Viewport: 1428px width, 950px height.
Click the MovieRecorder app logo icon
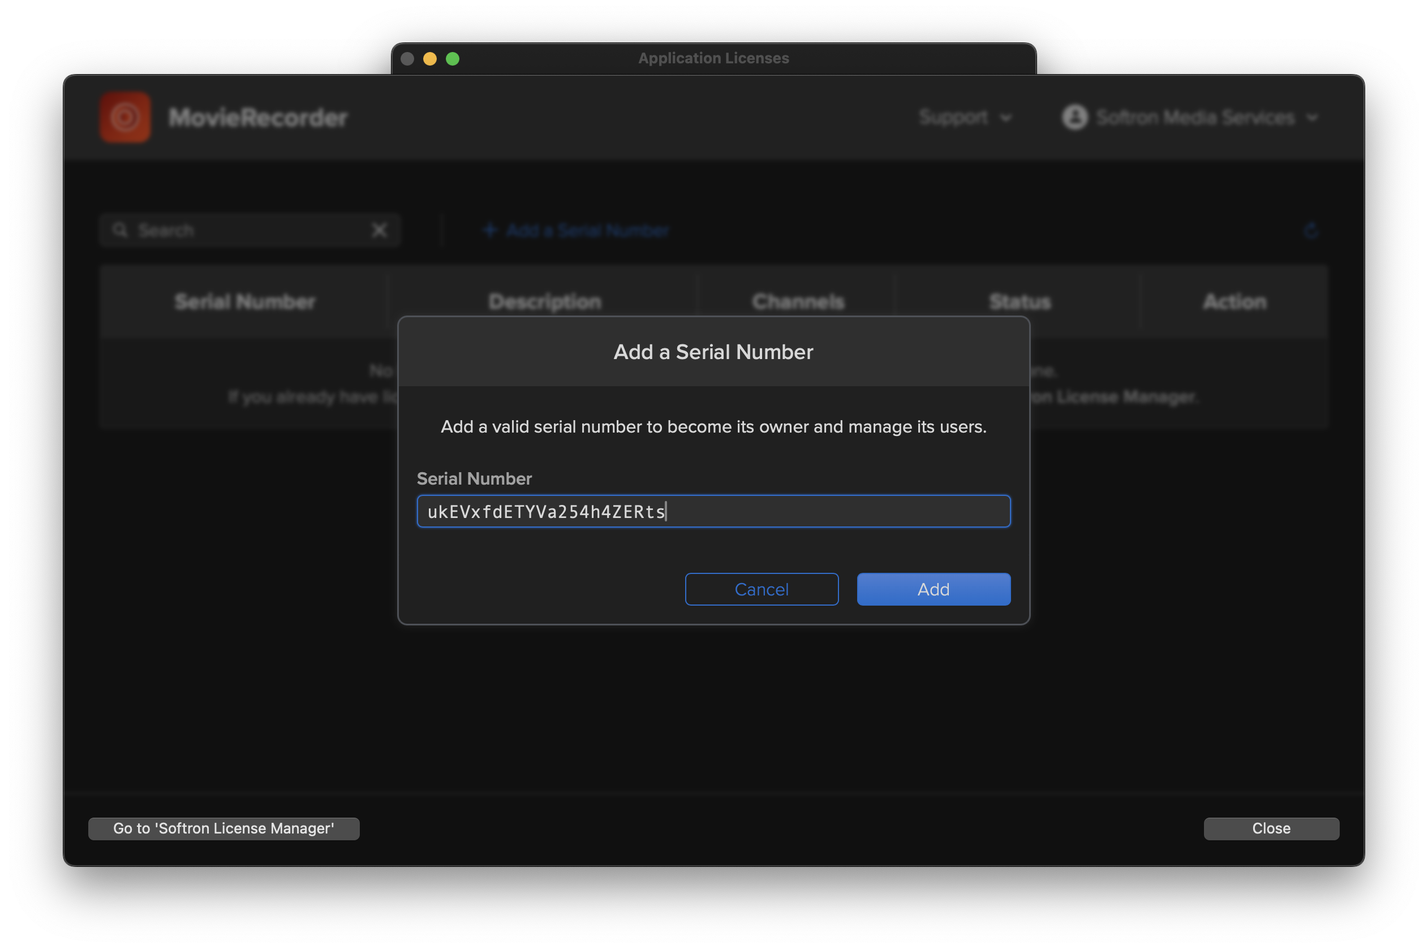pos(126,118)
